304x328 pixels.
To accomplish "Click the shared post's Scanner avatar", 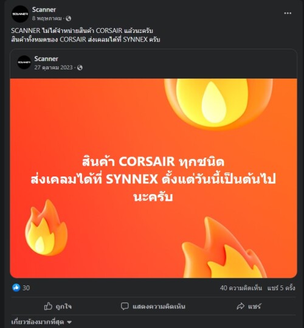I will pos(24,62).
